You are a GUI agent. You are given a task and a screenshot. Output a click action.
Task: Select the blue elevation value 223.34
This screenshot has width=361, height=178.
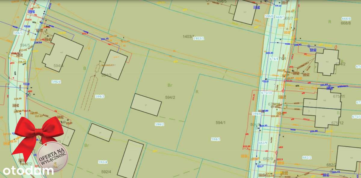269,53
